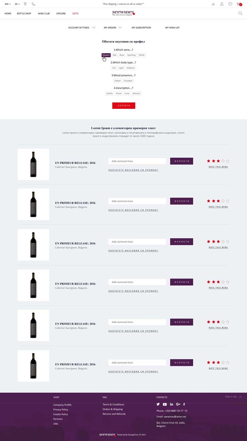Screen dimensions: 247x441
Task: Open the Terms & Conditions footer link
Action: pos(113,404)
